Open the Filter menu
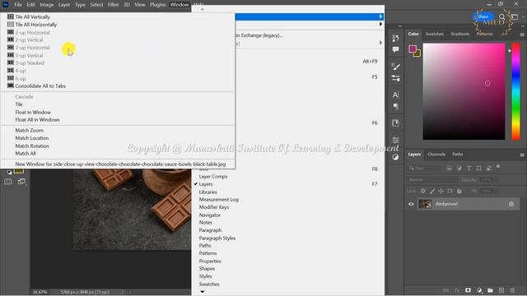527x296 pixels. click(x=114, y=4)
